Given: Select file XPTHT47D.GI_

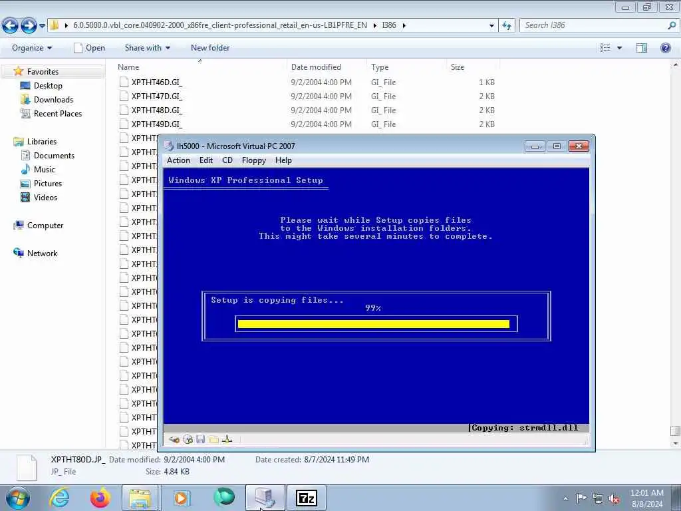Looking at the screenshot, I should (x=157, y=96).
